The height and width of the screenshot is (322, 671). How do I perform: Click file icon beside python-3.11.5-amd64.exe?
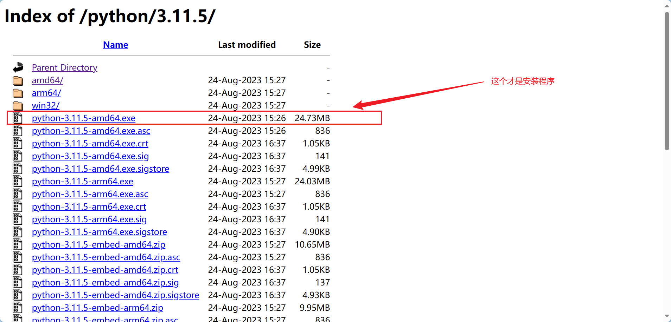[18, 118]
